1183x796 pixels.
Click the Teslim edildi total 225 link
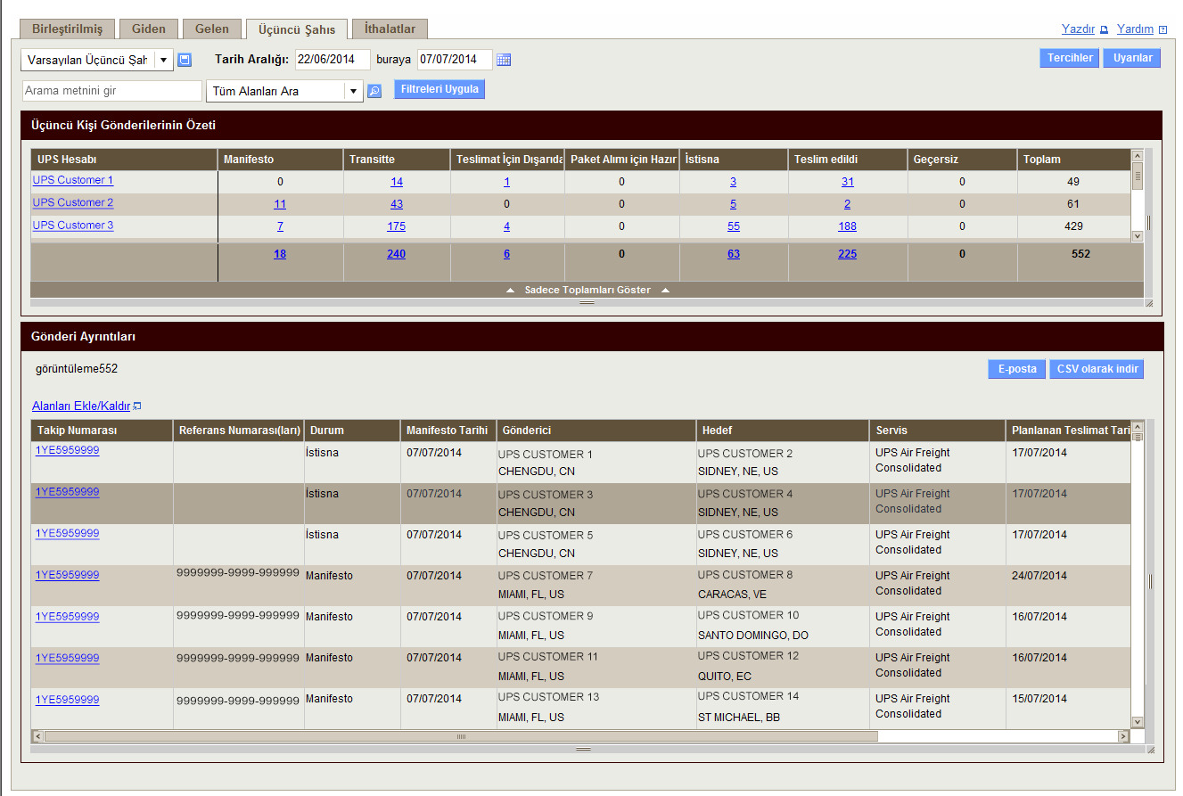pyautogui.click(x=847, y=254)
